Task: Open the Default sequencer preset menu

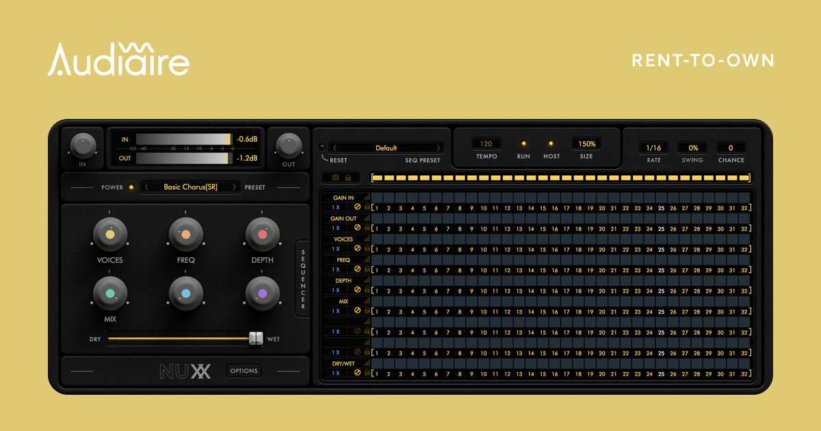Action: pos(386,148)
